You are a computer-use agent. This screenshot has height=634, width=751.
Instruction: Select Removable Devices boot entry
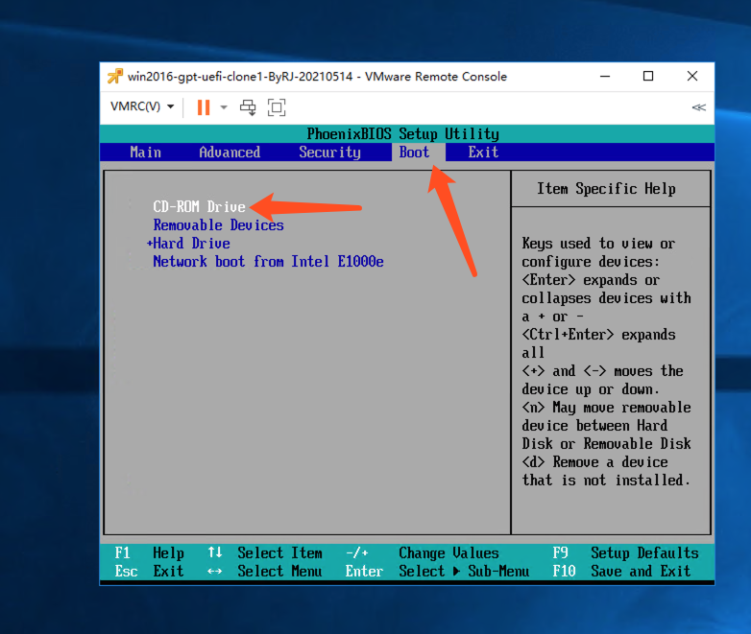pos(218,224)
